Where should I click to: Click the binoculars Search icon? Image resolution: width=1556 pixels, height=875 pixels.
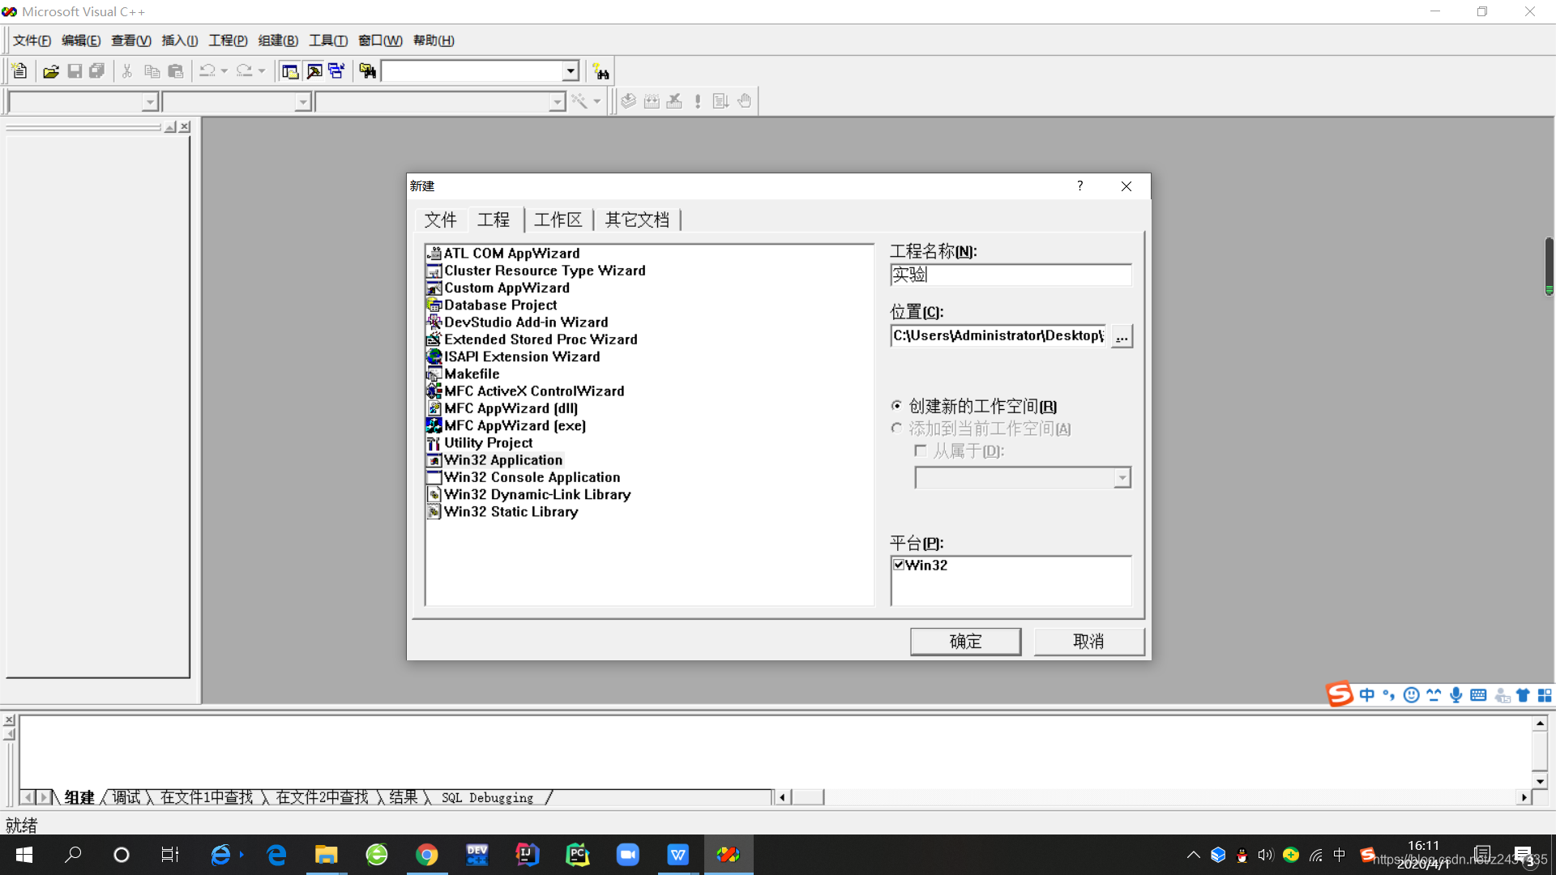(601, 71)
